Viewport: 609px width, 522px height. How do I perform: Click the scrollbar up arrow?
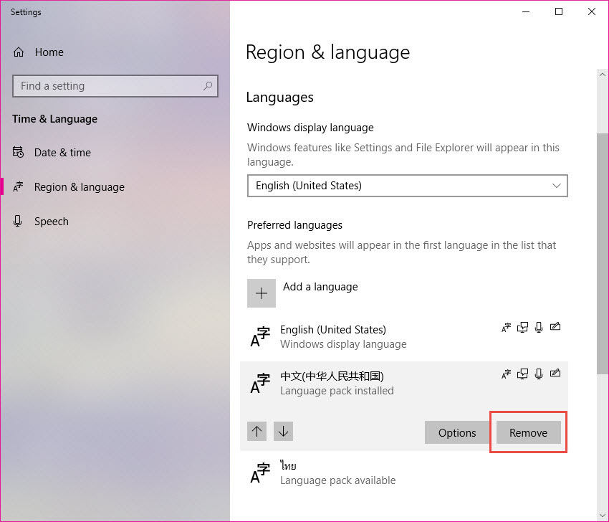click(603, 75)
